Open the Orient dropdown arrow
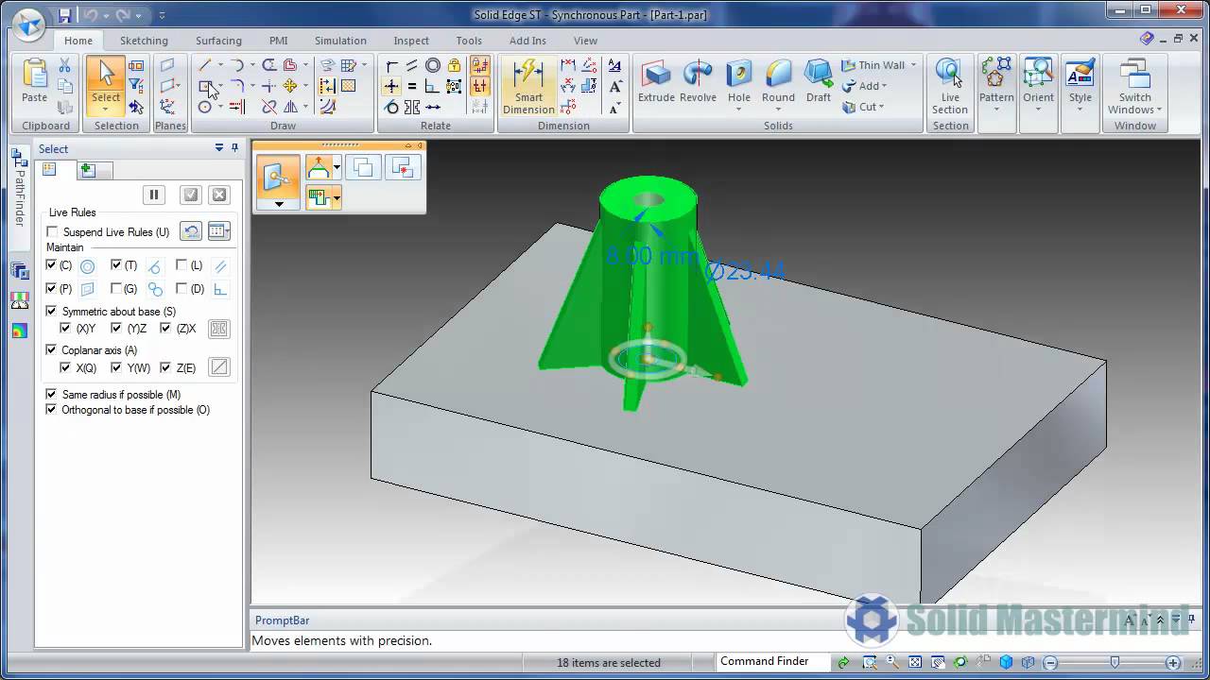1210x680 pixels. click(x=1038, y=110)
